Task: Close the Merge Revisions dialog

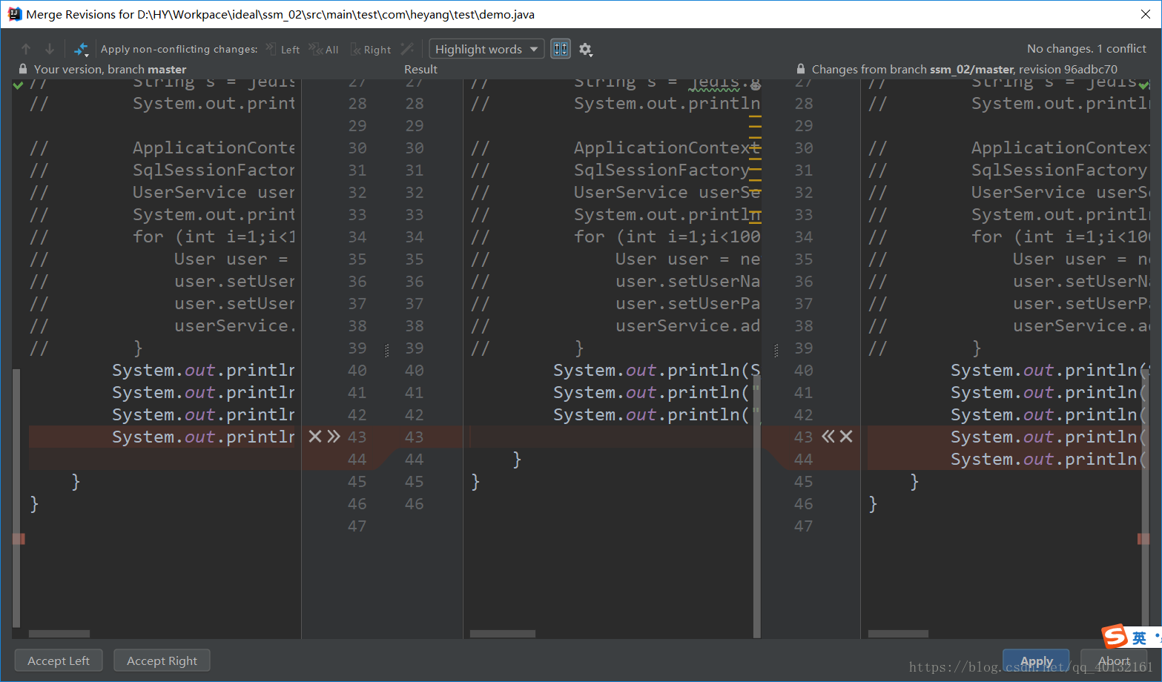Action: pyautogui.click(x=1145, y=14)
